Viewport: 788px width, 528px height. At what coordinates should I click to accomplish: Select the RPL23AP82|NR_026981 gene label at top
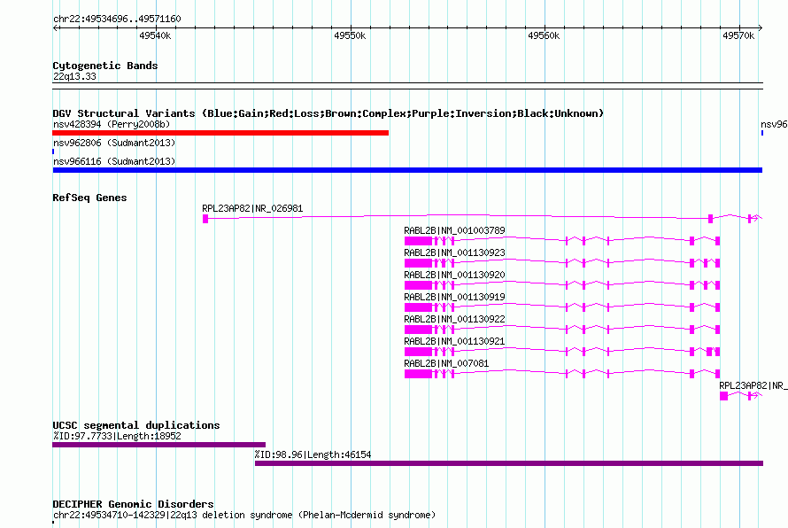(x=252, y=208)
